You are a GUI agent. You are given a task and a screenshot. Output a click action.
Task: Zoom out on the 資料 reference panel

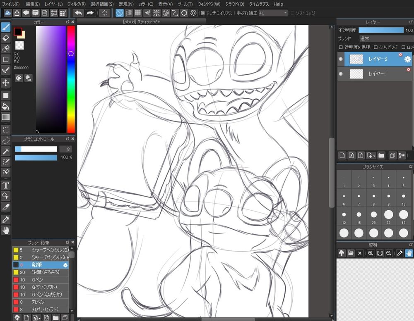389,253
